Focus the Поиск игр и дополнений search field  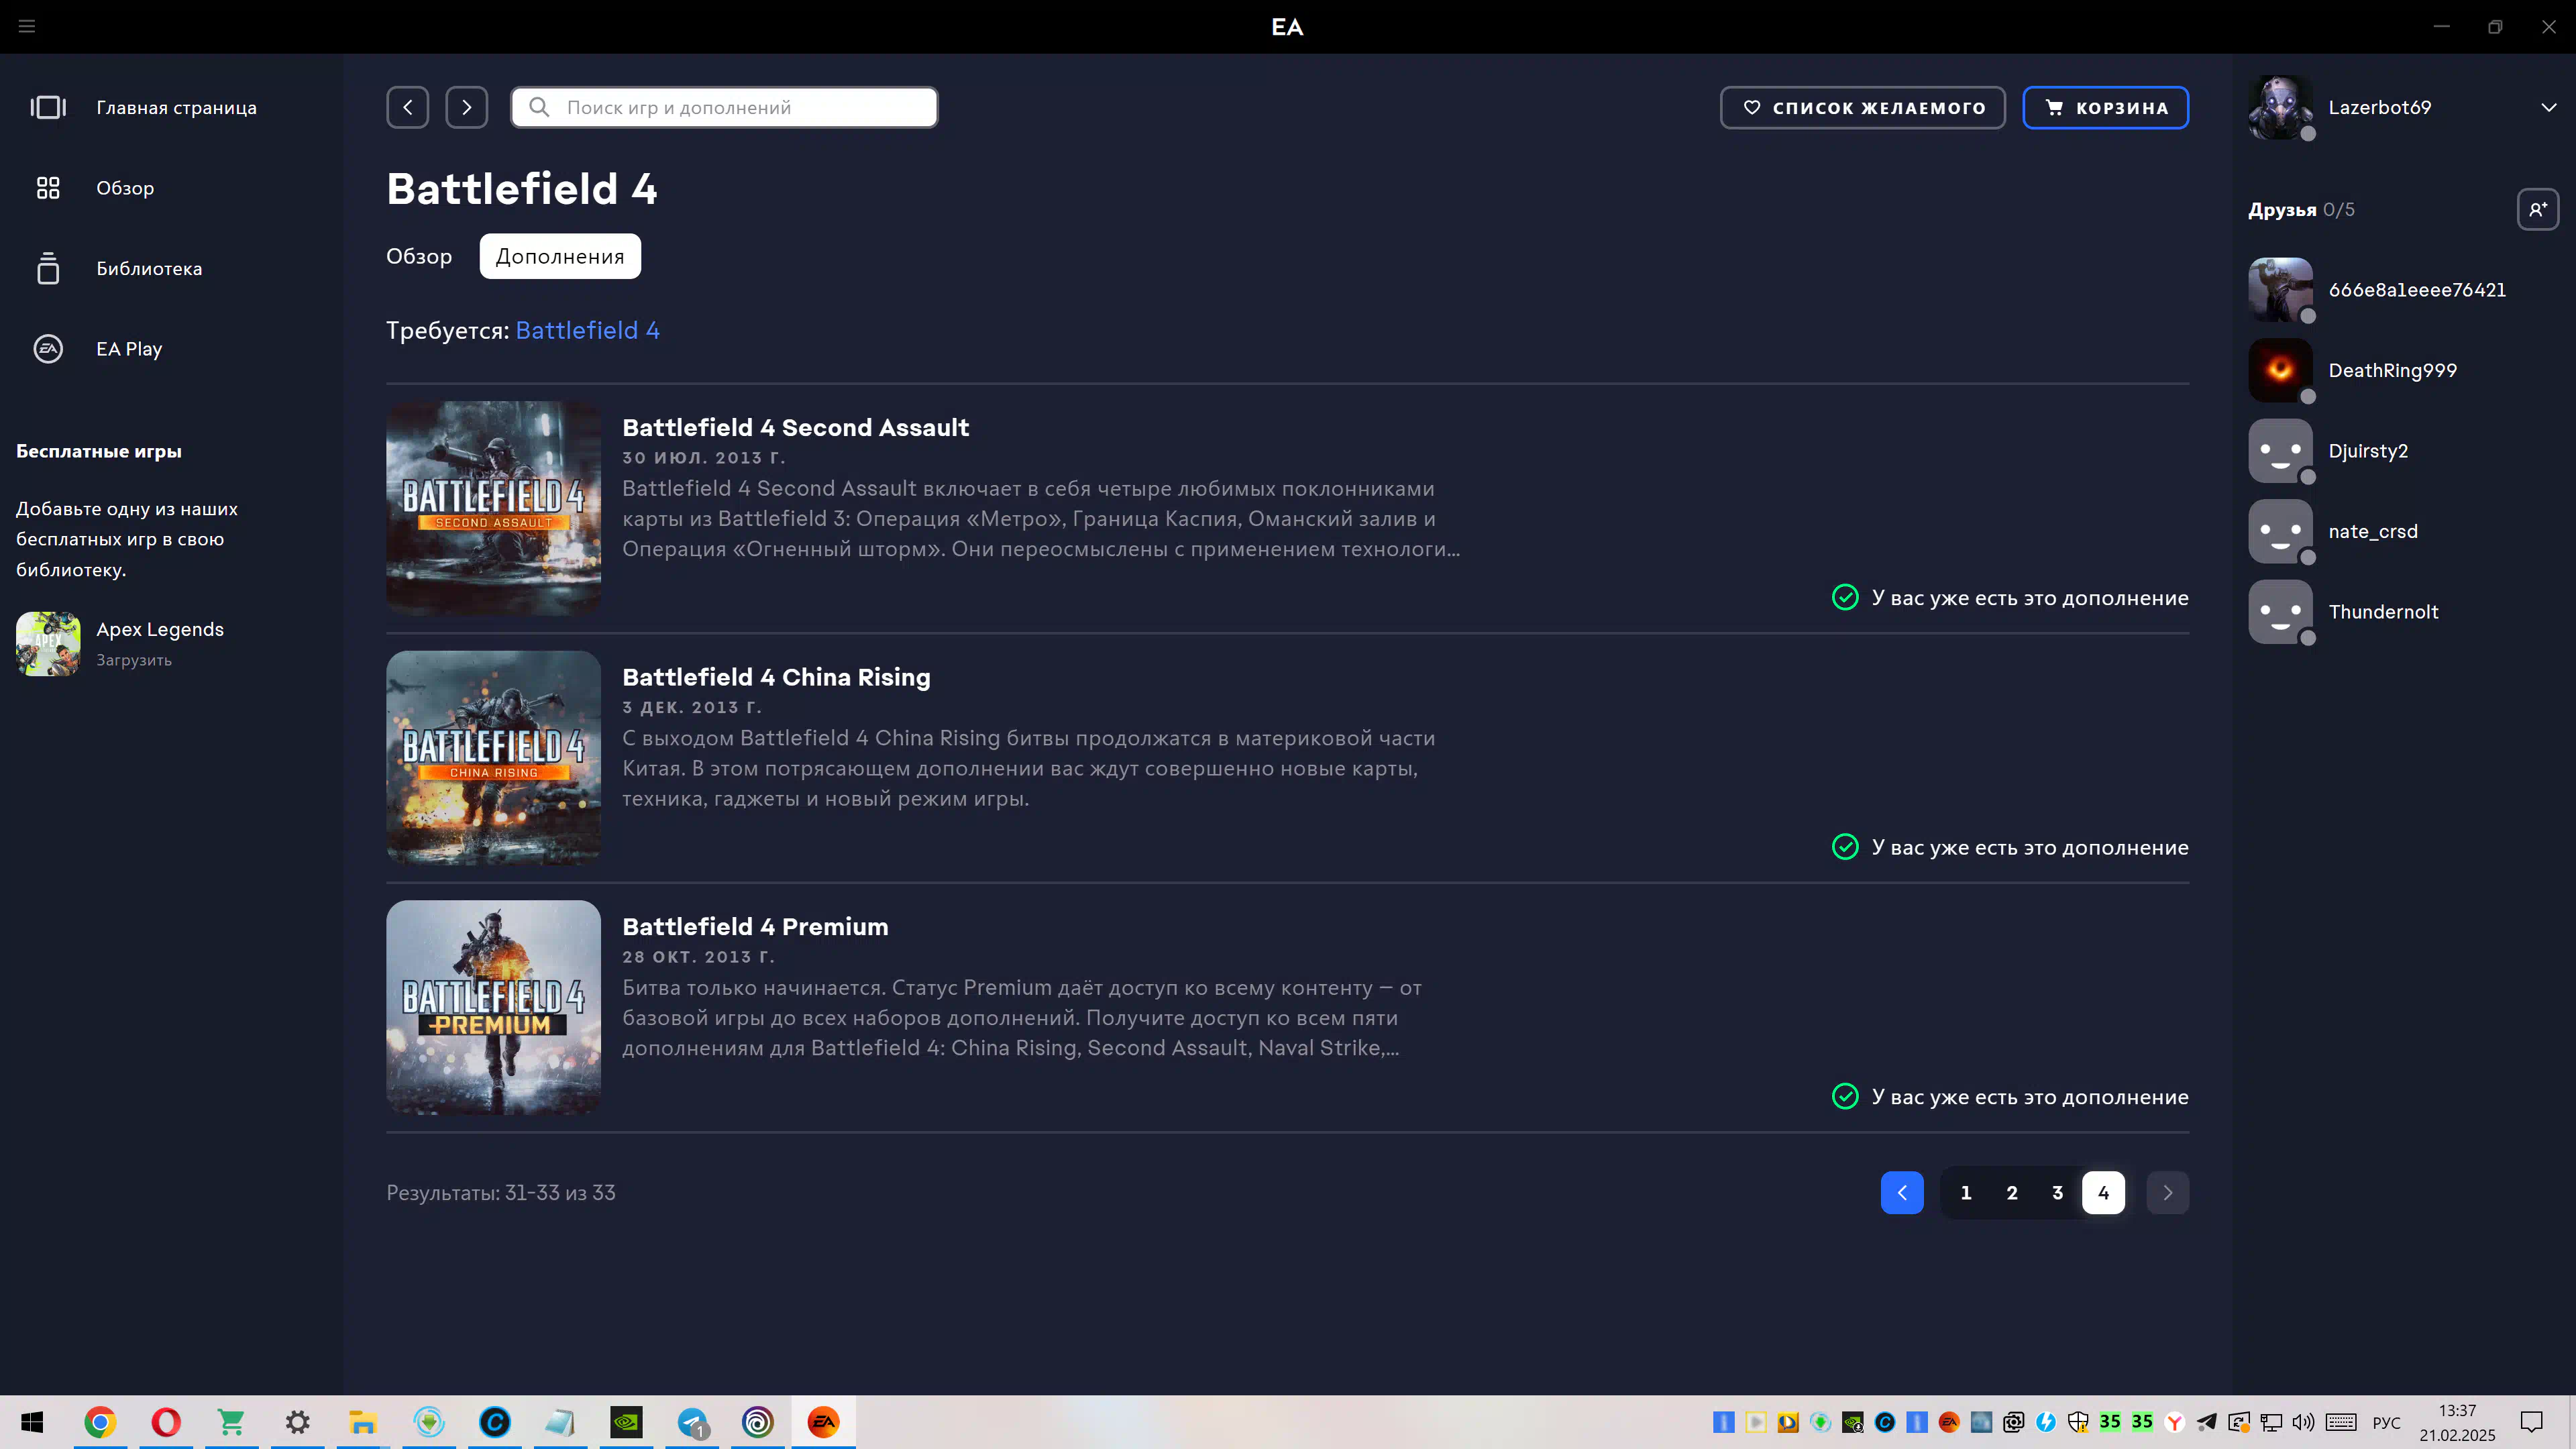(724, 107)
